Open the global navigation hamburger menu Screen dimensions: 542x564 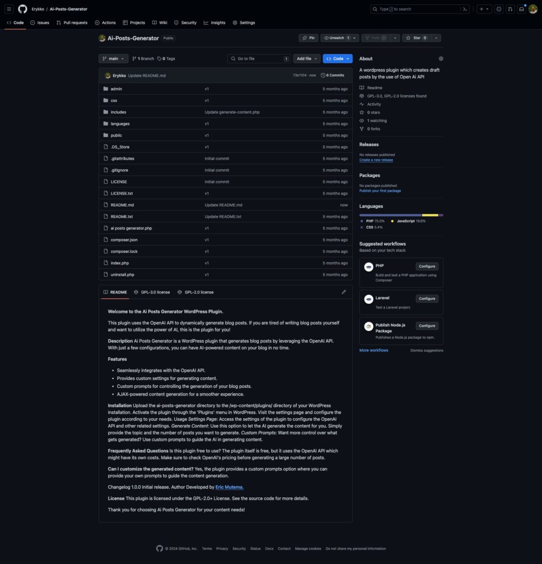coord(9,9)
